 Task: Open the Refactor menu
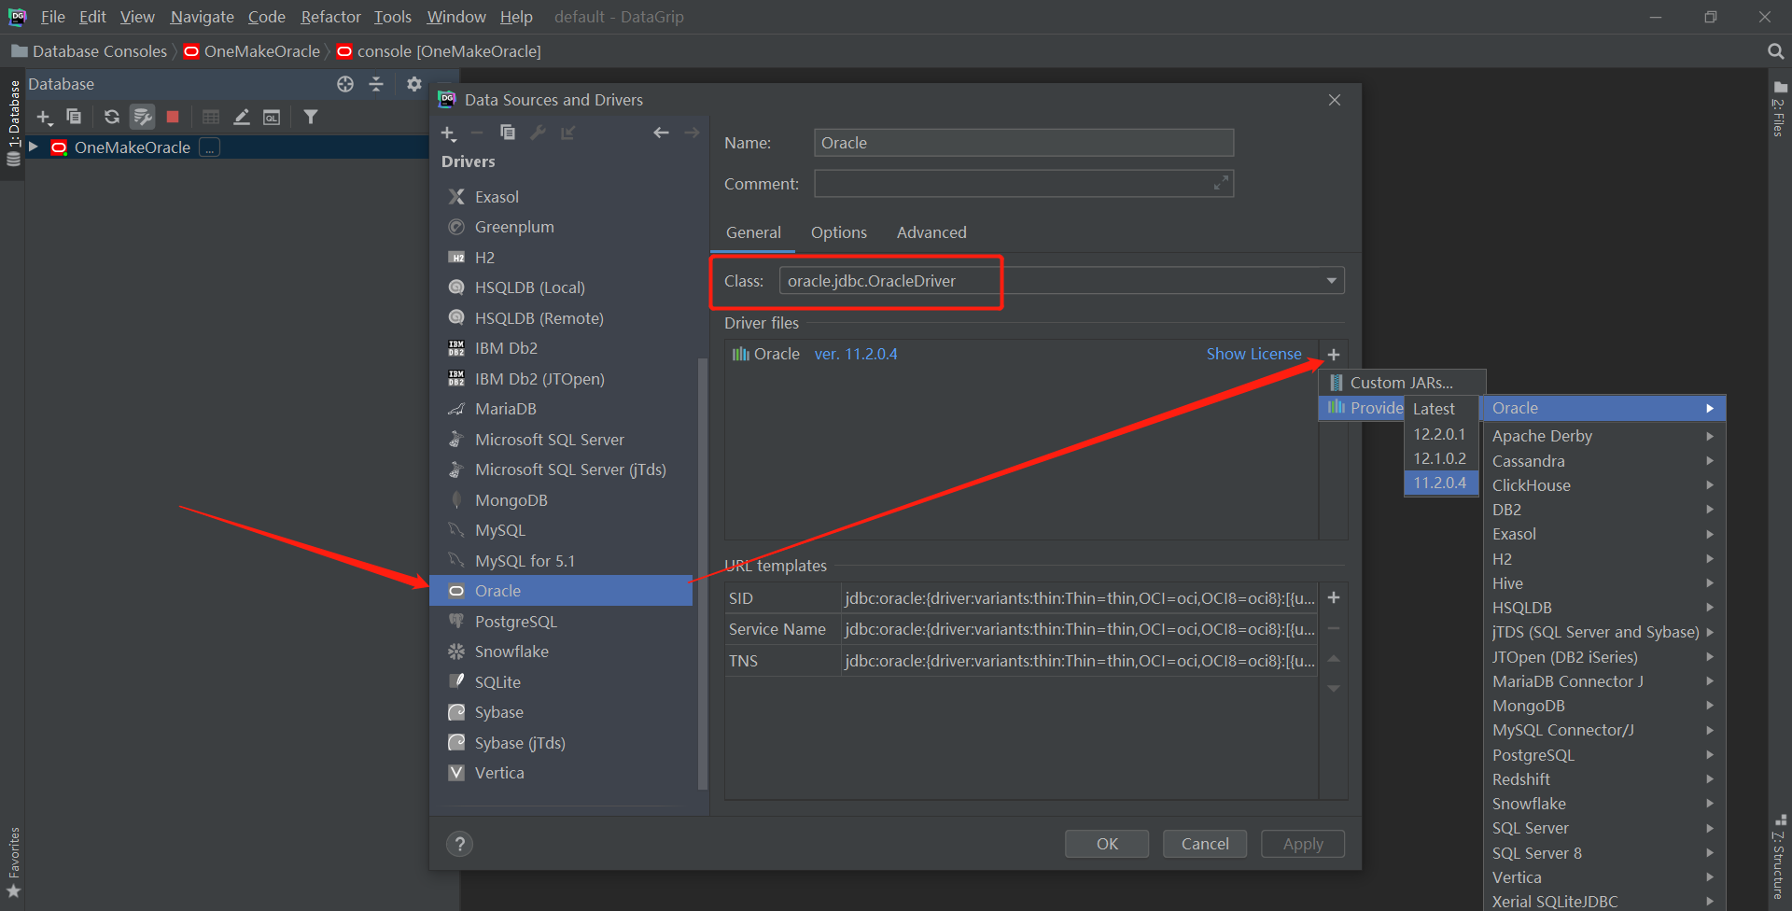tap(330, 17)
